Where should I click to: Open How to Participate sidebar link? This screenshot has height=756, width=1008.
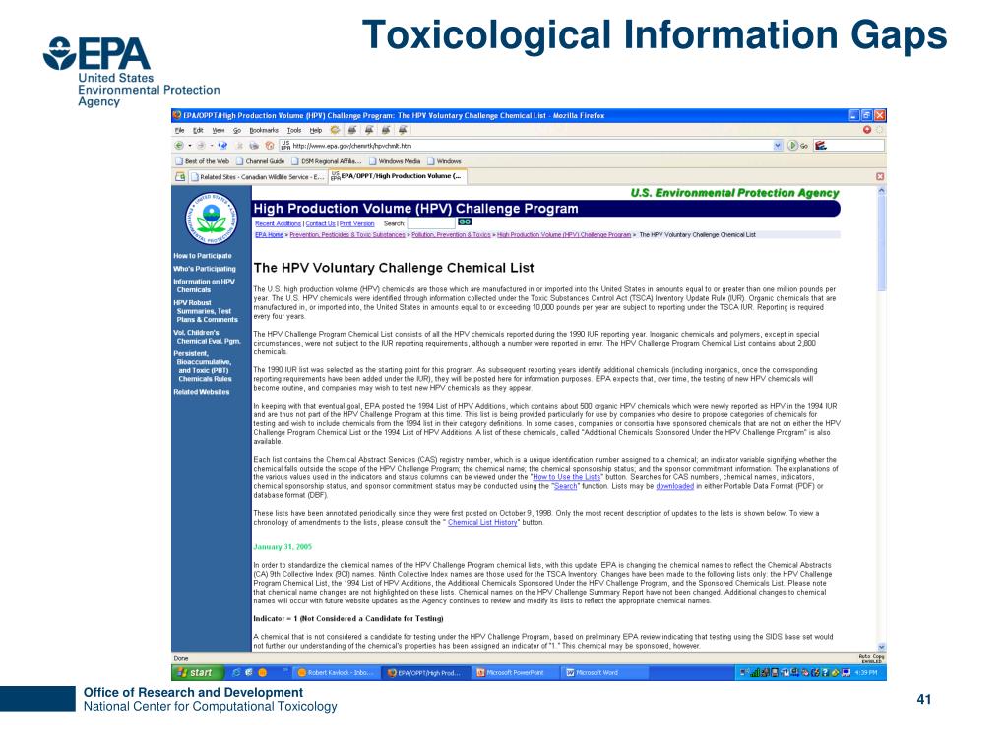203,256
